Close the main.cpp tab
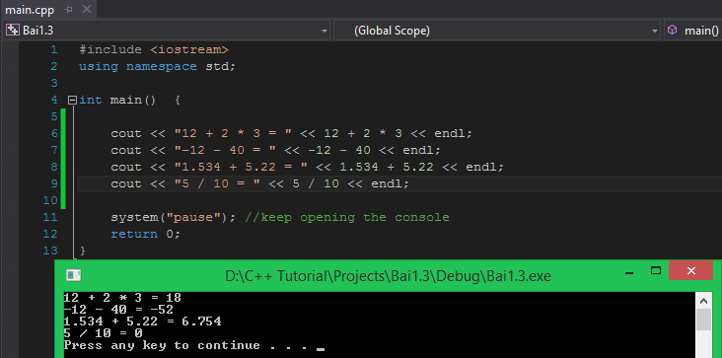722x358 pixels. pyautogui.click(x=85, y=9)
